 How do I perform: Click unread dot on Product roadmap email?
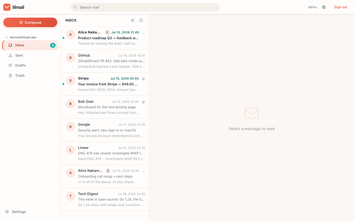63,38
